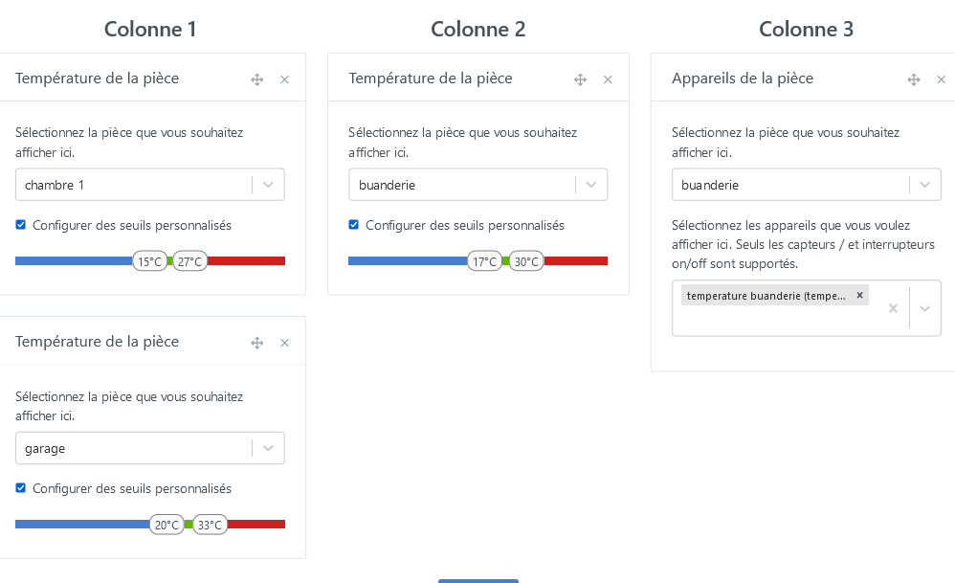Image resolution: width=955 pixels, height=583 pixels.
Task: Click the move handle icon on chambre 1 card
Action: [256, 79]
